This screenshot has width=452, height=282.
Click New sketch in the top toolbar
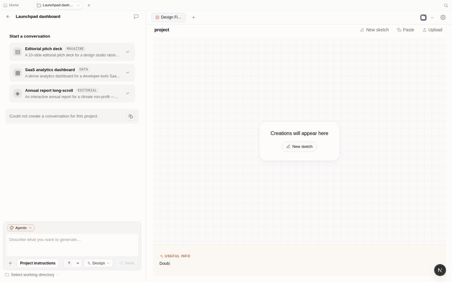click(374, 30)
